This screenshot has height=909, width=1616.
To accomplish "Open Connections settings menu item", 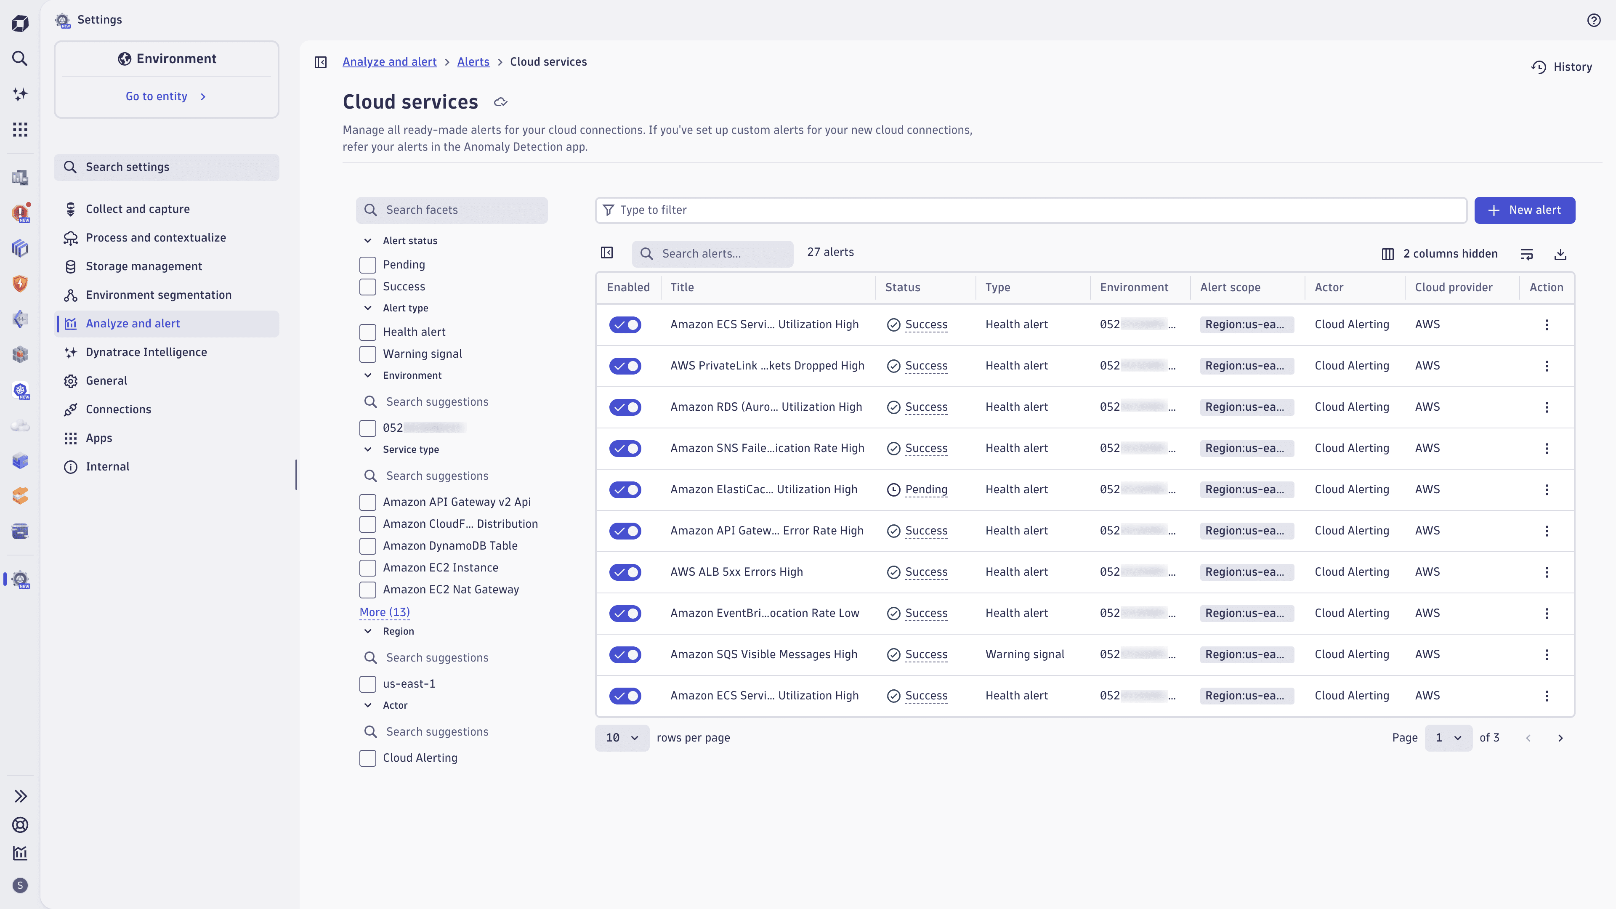I will click(119, 409).
